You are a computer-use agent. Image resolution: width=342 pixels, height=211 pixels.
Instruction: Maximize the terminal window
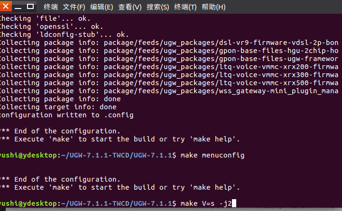point(30,7)
